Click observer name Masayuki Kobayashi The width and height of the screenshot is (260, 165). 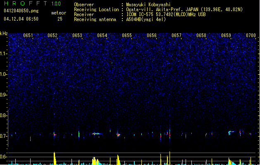148,5
